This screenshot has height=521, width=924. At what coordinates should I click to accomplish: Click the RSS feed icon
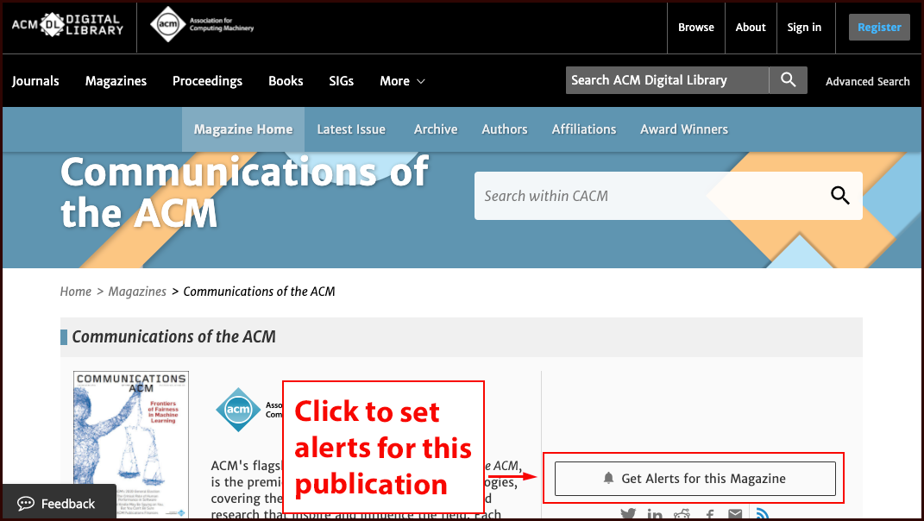[x=763, y=514]
